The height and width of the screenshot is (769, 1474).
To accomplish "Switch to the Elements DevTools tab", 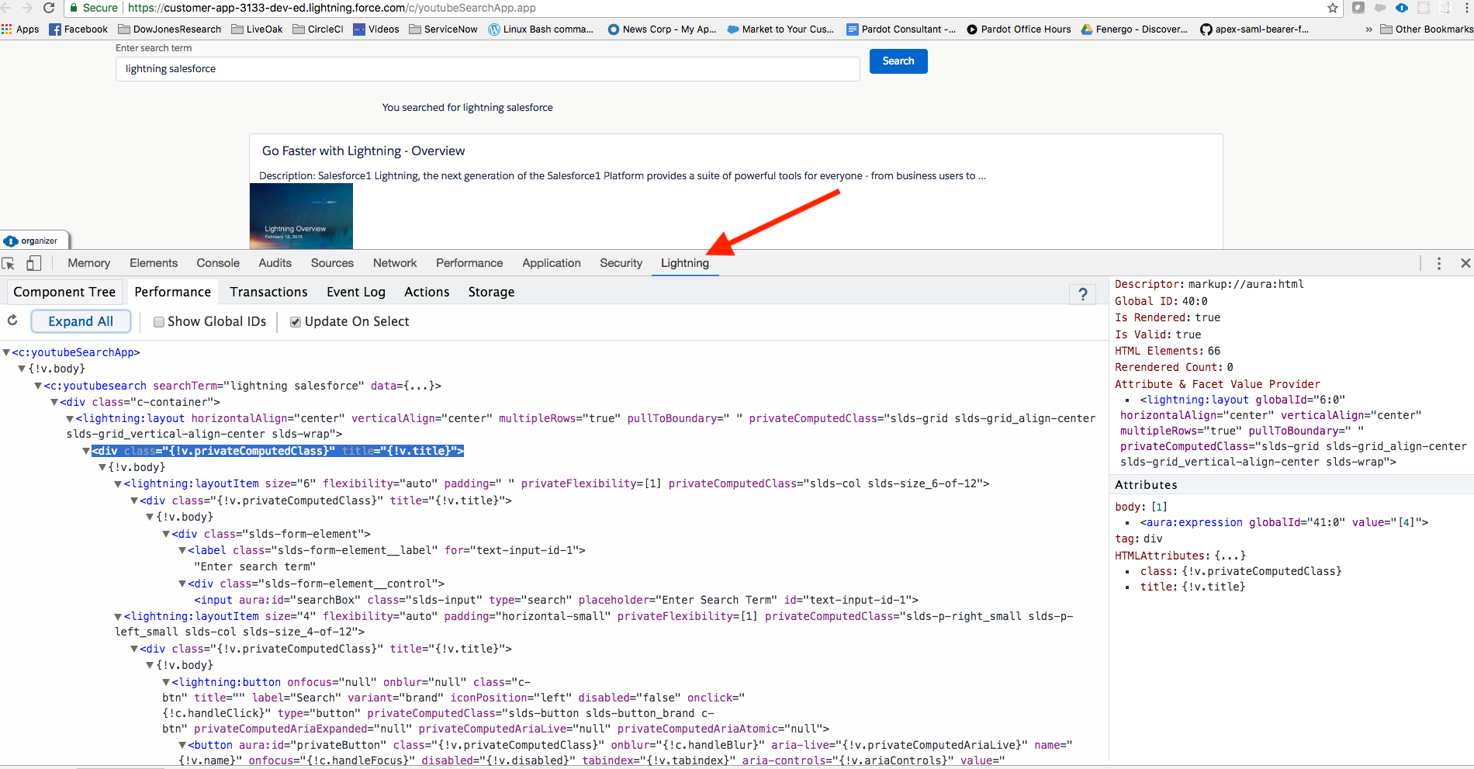I will click(154, 263).
